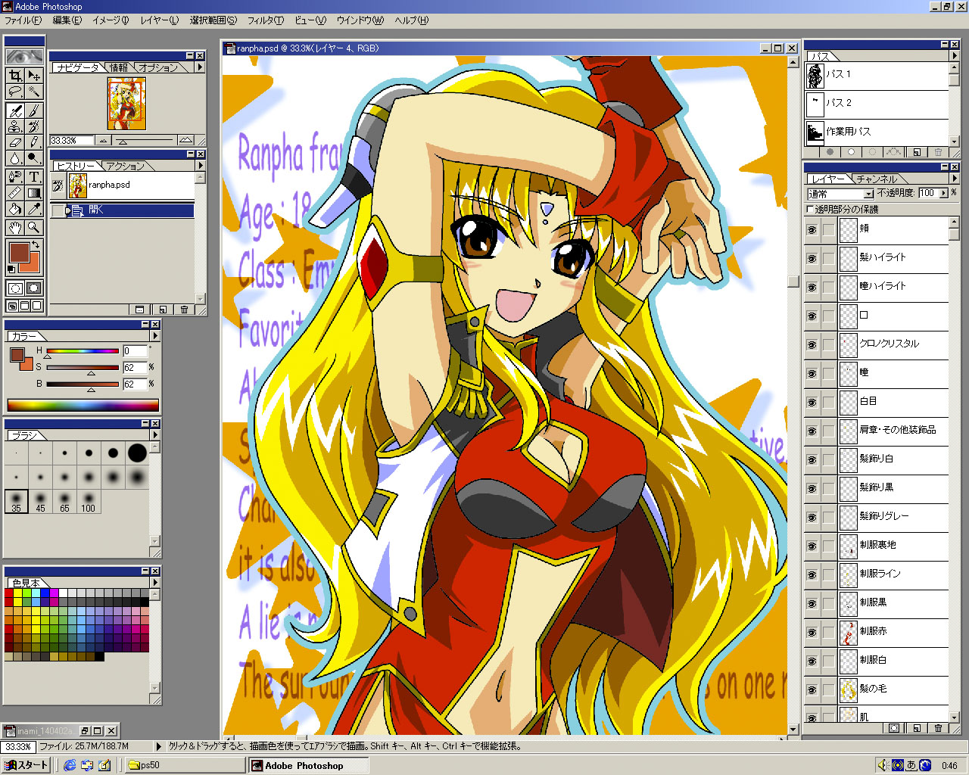
Task: Open the イメージ(I) menu
Action: [111, 20]
